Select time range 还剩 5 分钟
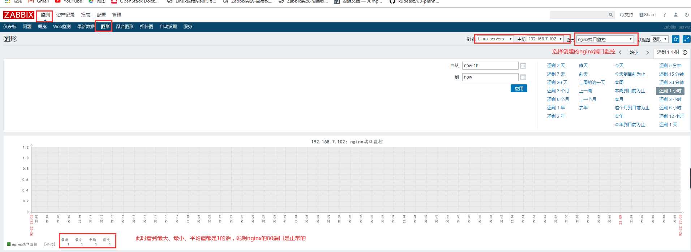691x252 pixels. [x=670, y=66]
